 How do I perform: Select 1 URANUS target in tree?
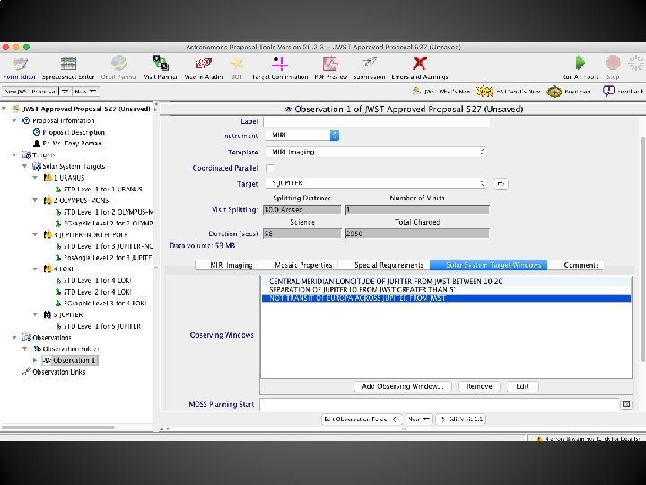pos(65,178)
